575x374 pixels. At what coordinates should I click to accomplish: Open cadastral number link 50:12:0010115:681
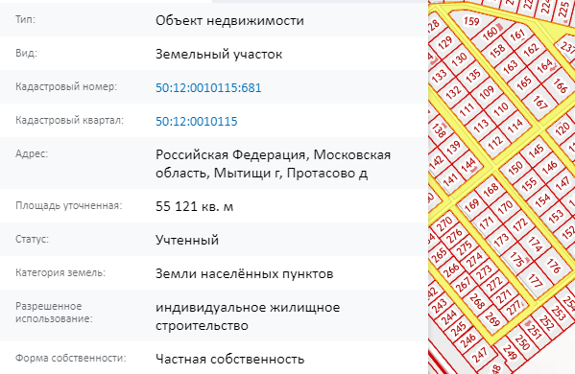208,87
